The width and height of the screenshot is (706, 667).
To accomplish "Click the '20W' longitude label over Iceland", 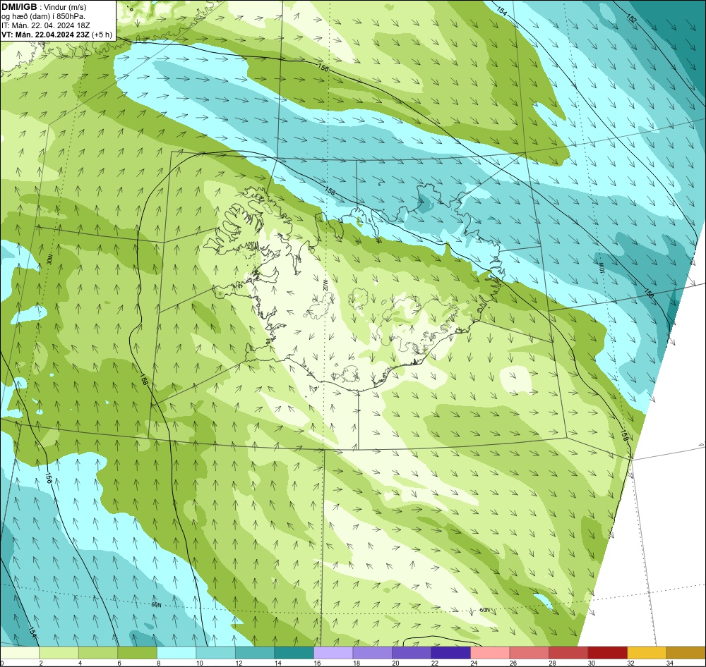I will point(325,285).
